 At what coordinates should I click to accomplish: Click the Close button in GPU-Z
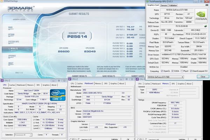pyautogui.click(x=203, y=77)
